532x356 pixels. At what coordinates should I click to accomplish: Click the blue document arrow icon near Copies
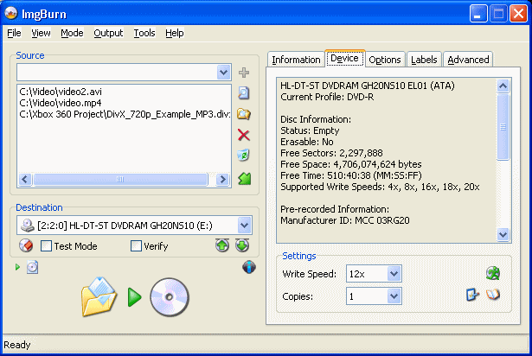click(472, 295)
